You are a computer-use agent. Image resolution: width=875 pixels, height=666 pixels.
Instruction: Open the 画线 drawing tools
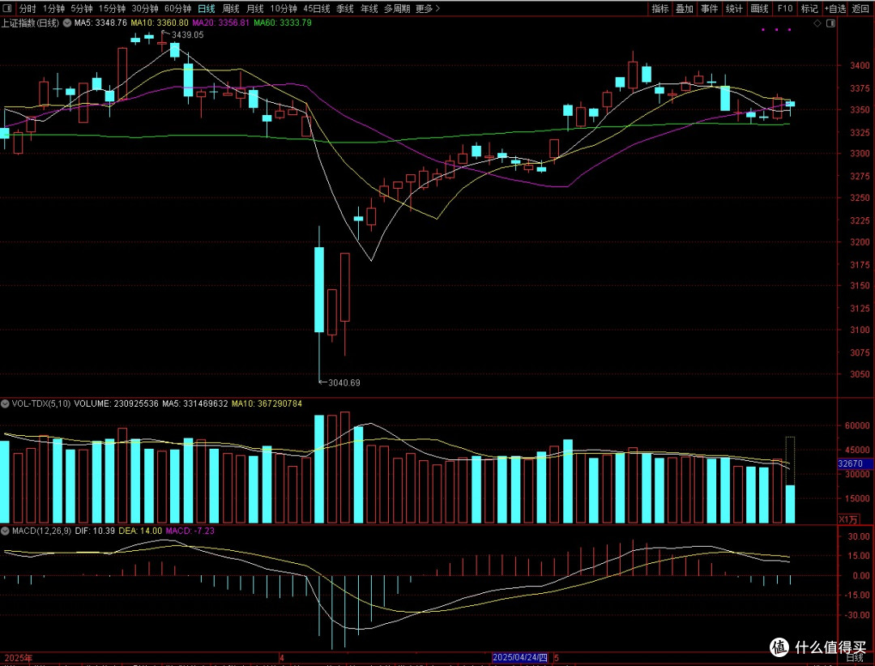tap(759, 8)
